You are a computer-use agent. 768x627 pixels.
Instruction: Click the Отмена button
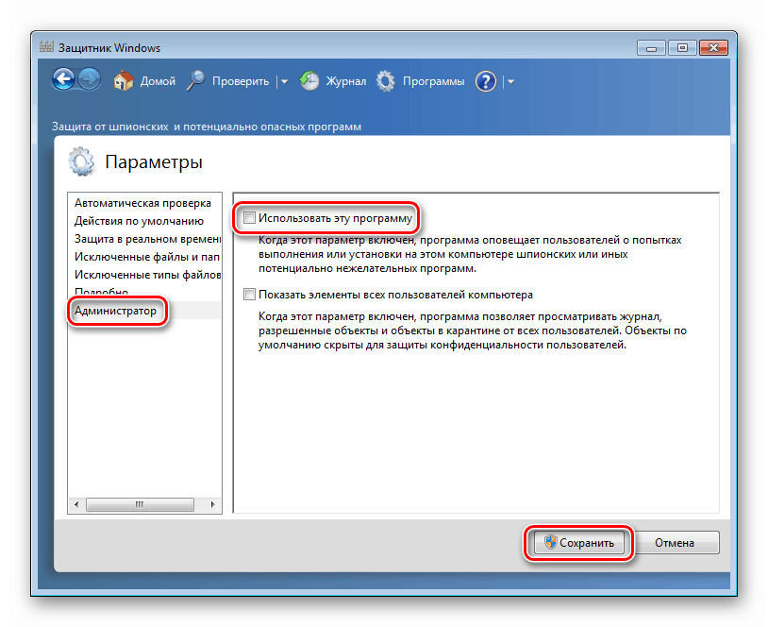tap(675, 543)
